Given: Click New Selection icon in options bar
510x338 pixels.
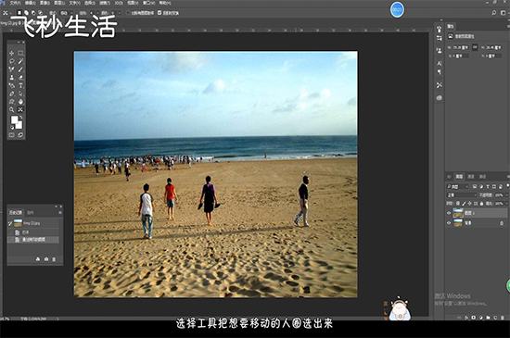Looking at the screenshot, I should click(19, 13).
